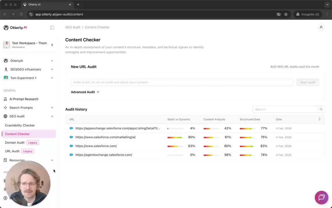This screenshot has width=332, height=208.
Task: Sort audit history by Date column
Action: coord(319,119)
